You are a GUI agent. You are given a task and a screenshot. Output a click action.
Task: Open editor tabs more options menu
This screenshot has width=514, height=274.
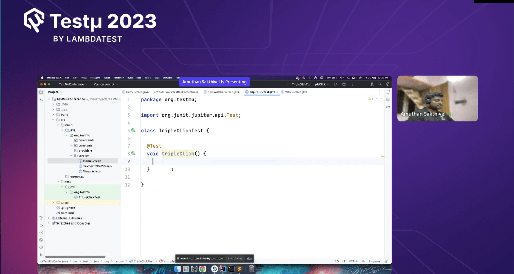380,92
